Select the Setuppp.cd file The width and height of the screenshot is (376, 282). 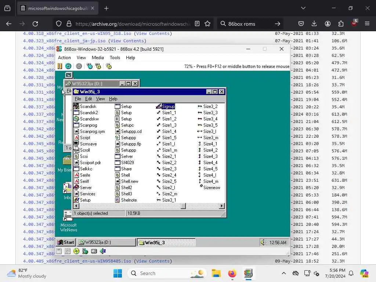click(128, 131)
